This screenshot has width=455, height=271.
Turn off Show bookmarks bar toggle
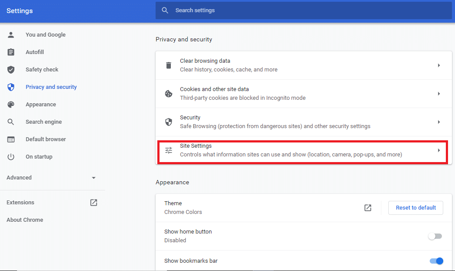[436, 261]
